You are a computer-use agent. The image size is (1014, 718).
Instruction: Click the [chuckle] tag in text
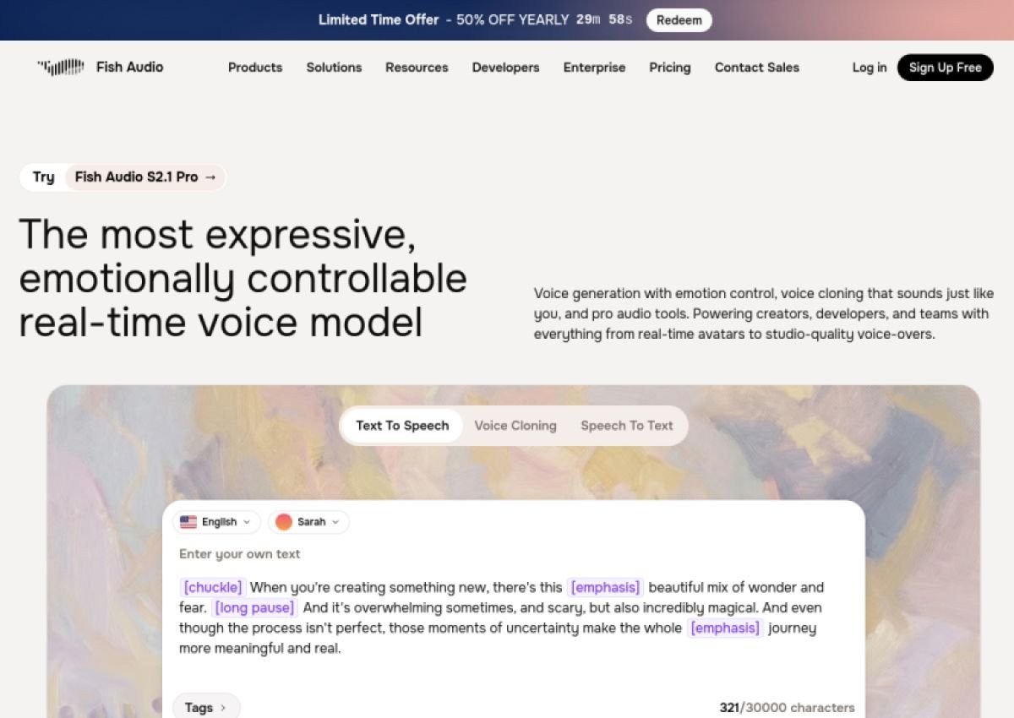[214, 587]
